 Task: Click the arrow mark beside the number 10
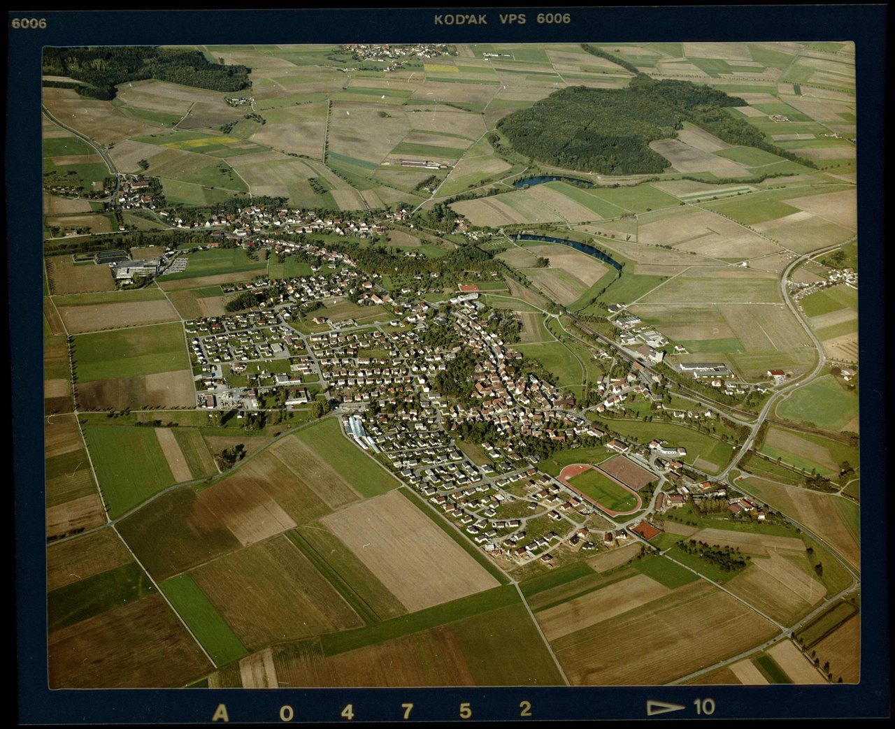666,707
